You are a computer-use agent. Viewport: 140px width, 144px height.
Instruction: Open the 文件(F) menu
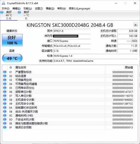(6, 8)
